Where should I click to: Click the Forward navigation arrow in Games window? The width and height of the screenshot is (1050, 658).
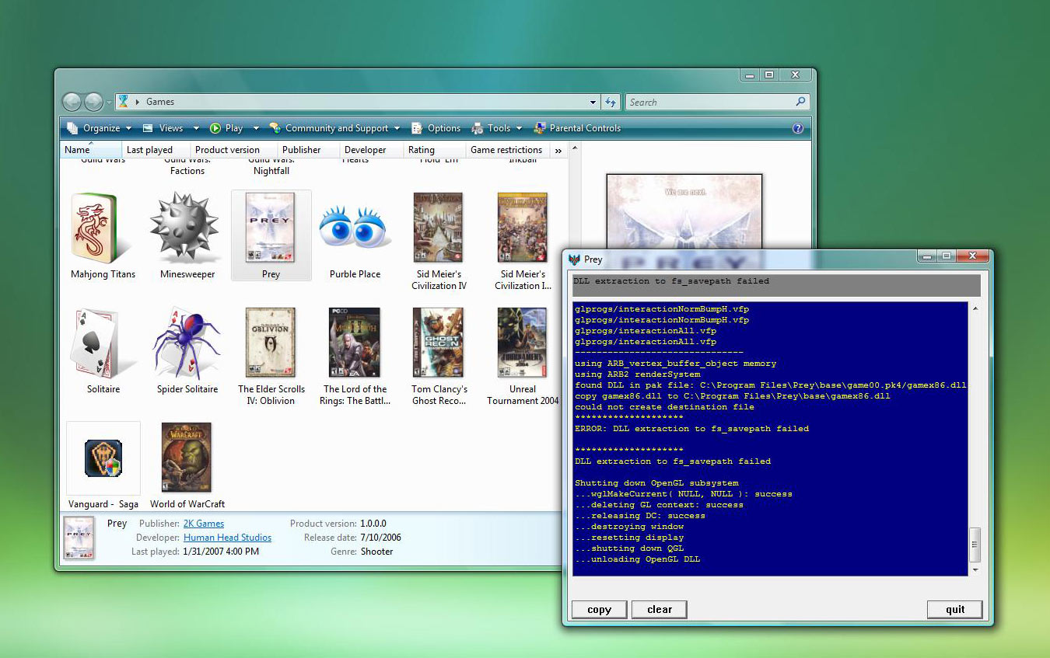pos(93,102)
